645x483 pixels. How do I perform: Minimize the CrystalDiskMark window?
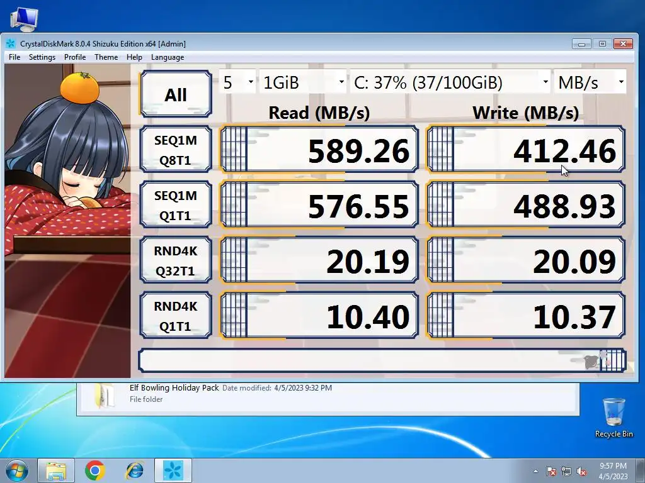tap(581, 43)
